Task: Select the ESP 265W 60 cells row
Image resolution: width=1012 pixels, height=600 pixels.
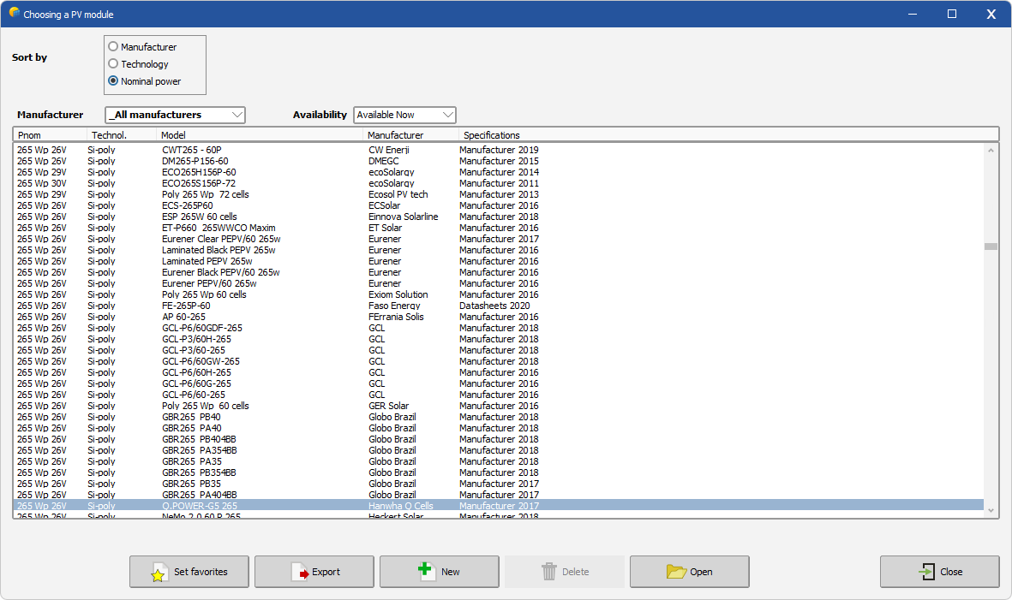Action: pyautogui.click(x=498, y=217)
